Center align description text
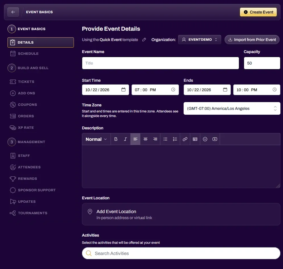This screenshot has height=269, width=283. click(x=145, y=139)
